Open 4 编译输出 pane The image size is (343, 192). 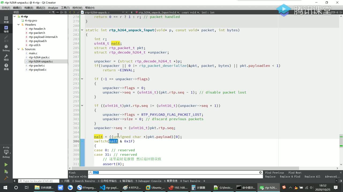126,181
